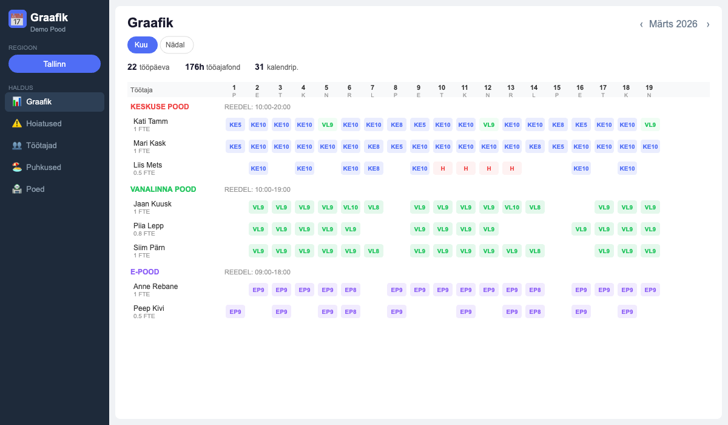Select the Kuu view toggle
The height and width of the screenshot is (425, 728).
(x=142, y=44)
